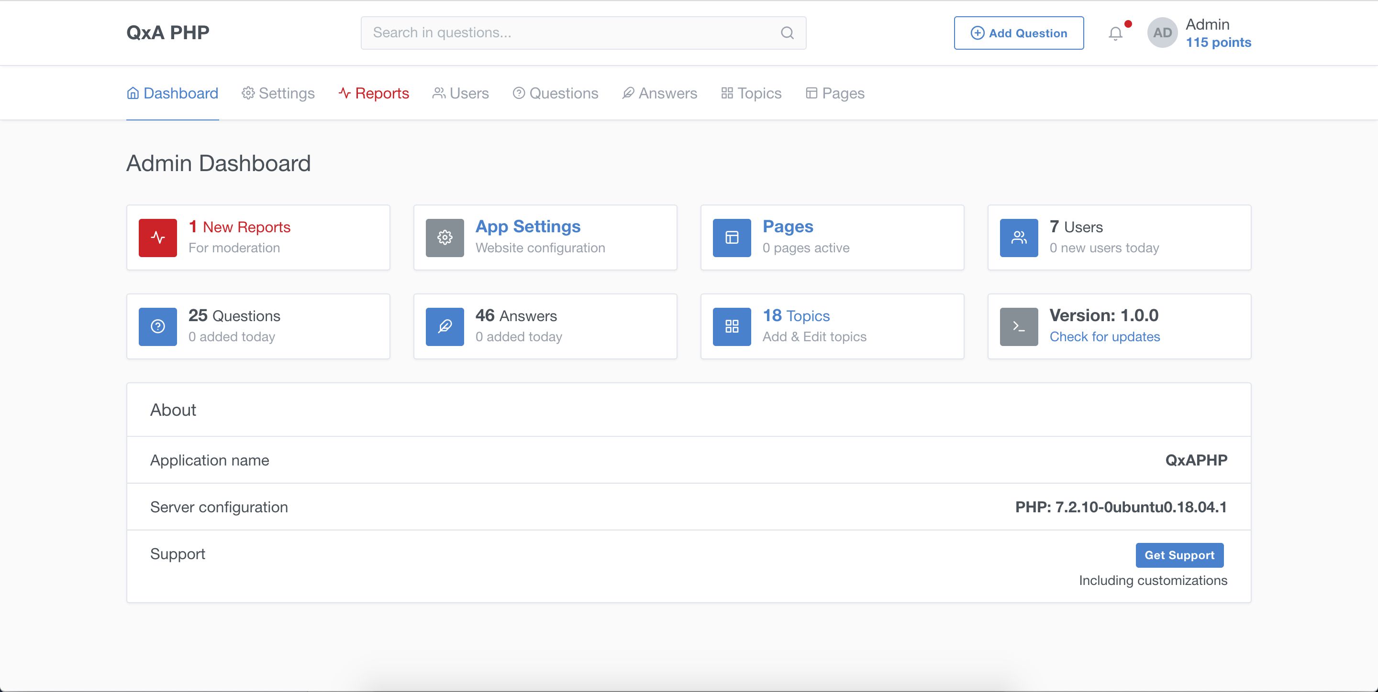The image size is (1378, 692).
Task: Click the AD user avatar
Action: click(1162, 32)
